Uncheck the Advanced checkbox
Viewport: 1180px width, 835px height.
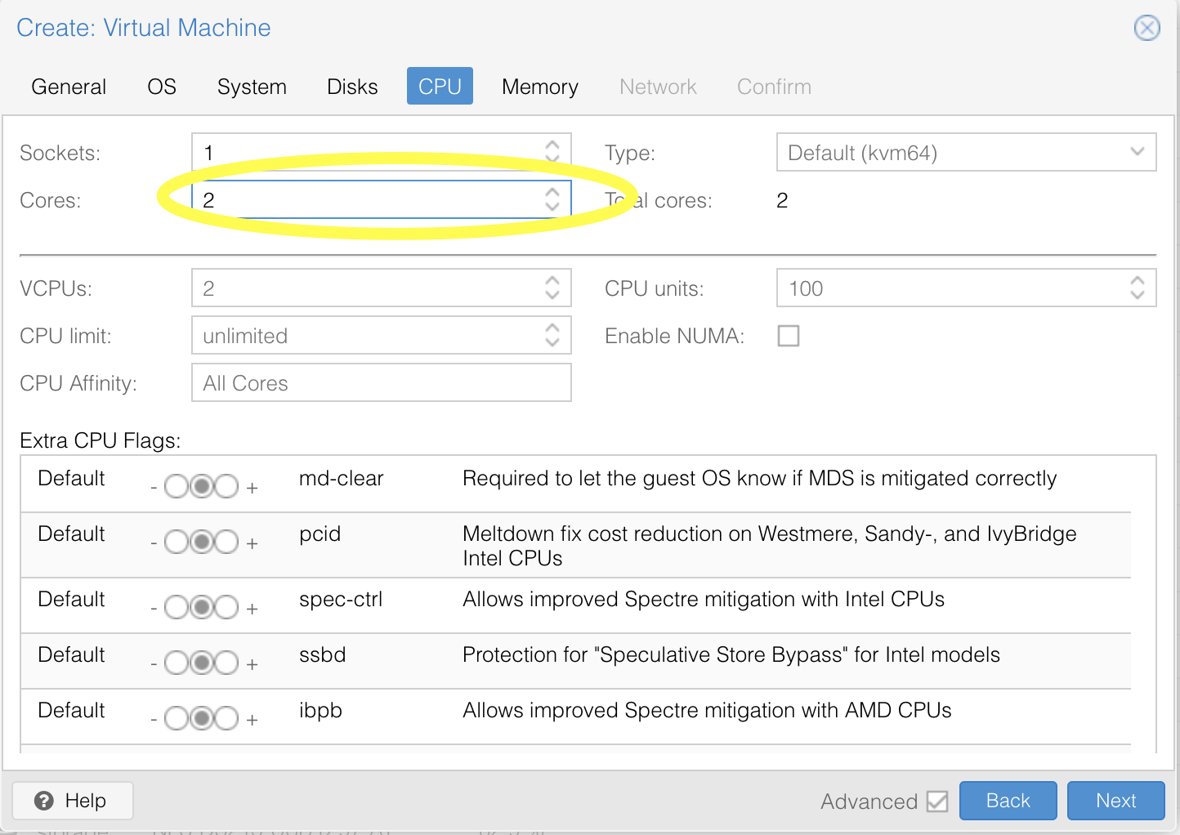click(937, 802)
